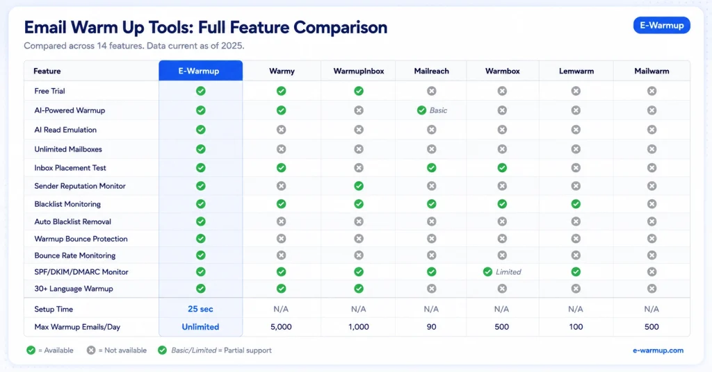Click E-Warmup's Free Trial check icon
This screenshot has width=712, height=372.
pos(200,91)
